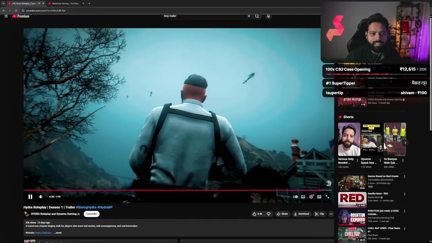Expand description with ...more
The image size is (432, 243).
58,233
